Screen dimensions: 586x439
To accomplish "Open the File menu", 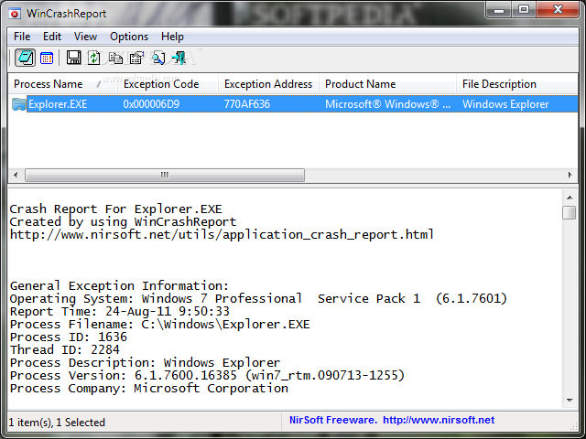I will (x=22, y=37).
